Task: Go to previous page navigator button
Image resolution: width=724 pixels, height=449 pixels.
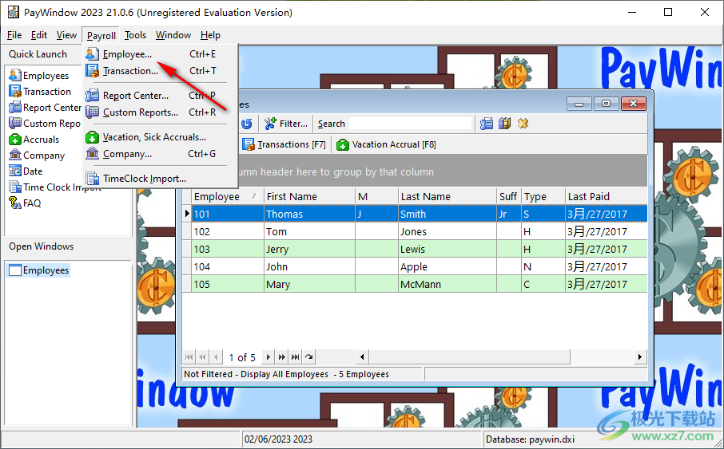Action: click(202, 356)
